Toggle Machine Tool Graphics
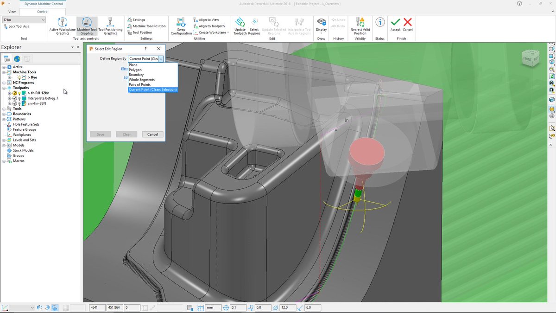The height and width of the screenshot is (313, 556). click(87, 26)
